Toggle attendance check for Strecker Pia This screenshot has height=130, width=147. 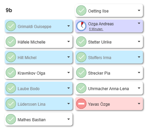(81, 73)
